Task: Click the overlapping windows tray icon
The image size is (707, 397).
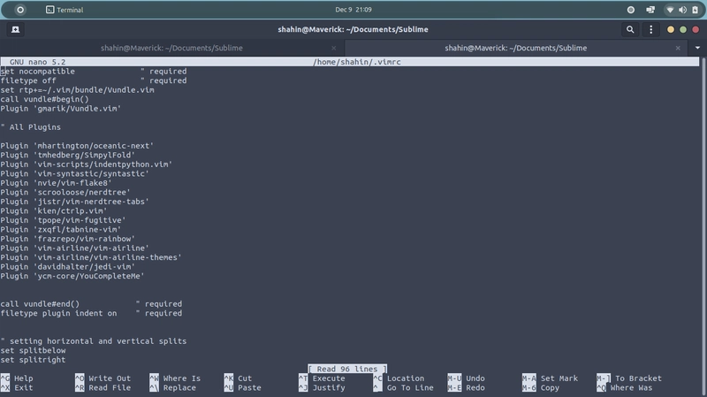Action: point(650,10)
